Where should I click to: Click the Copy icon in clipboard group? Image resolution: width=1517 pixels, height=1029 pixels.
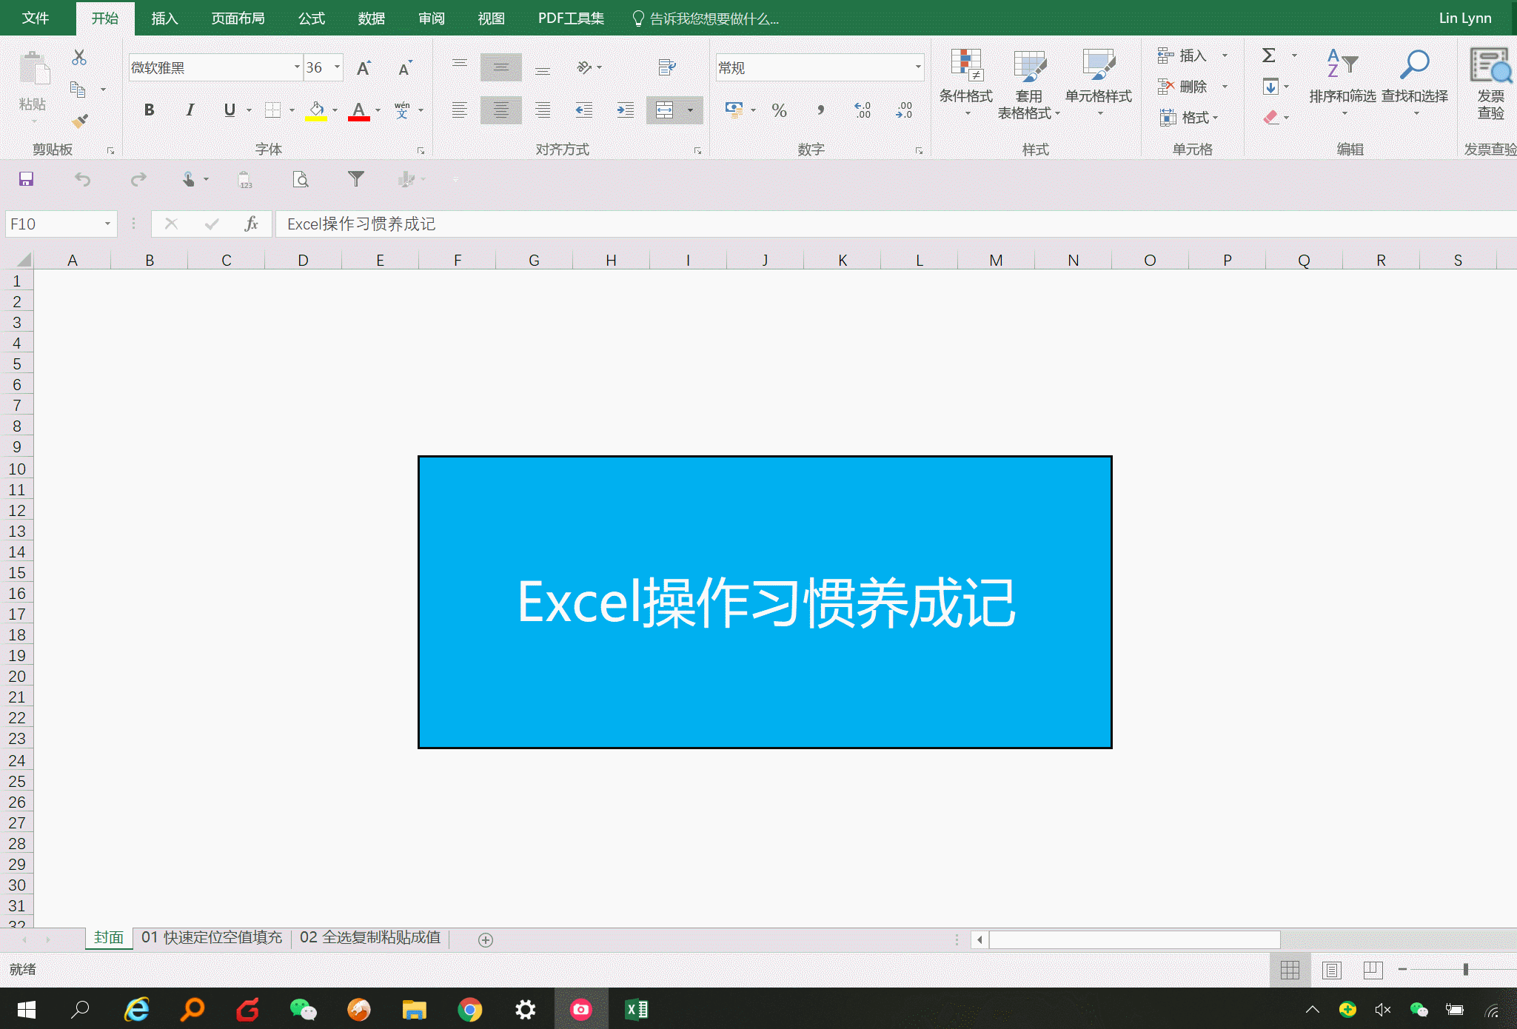(78, 90)
